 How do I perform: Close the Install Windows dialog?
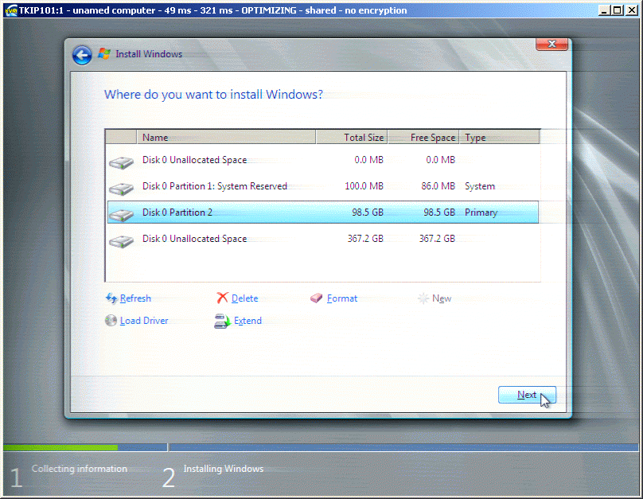tap(551, 44)
